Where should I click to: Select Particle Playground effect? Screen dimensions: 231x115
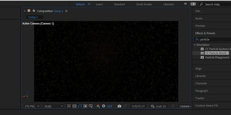pos(217,58)
